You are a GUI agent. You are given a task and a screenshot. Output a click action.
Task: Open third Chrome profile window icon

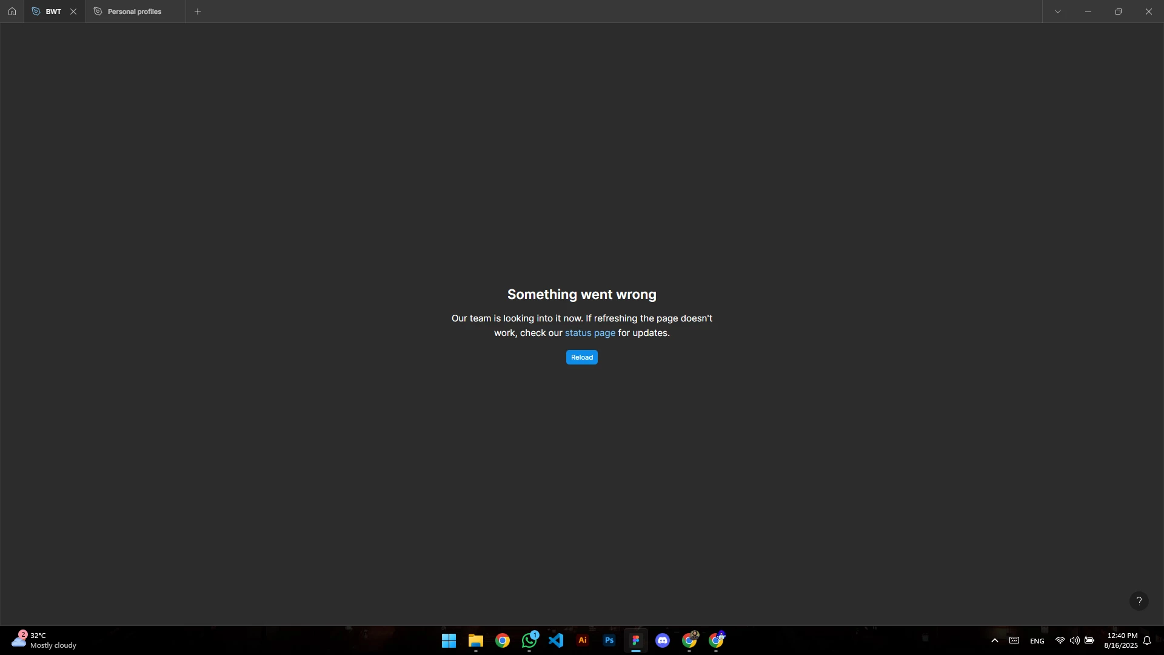click(716, 640)
